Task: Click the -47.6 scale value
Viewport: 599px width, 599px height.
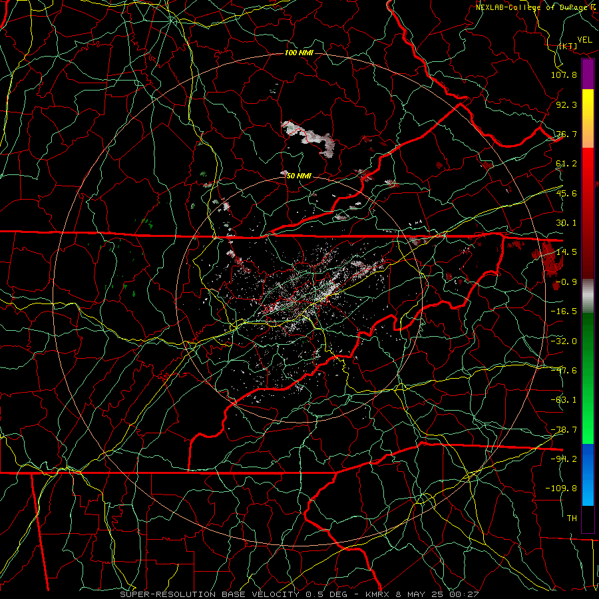Action: tap(564, 371)
